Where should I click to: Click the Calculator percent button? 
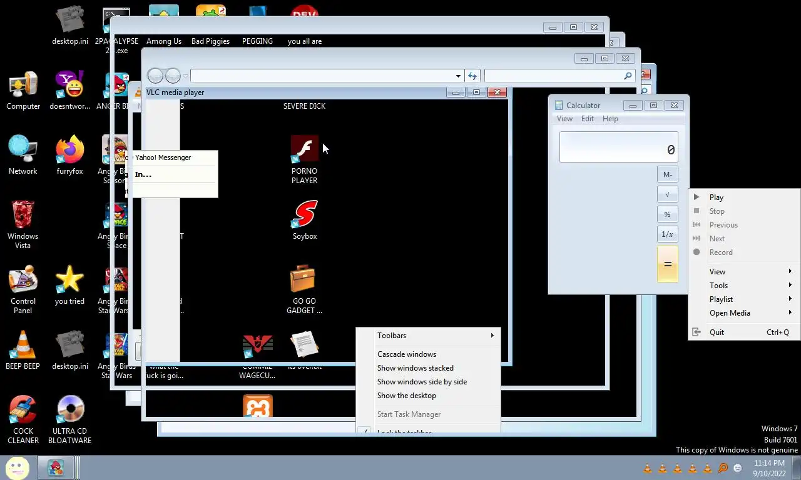(x=668, y=214)
